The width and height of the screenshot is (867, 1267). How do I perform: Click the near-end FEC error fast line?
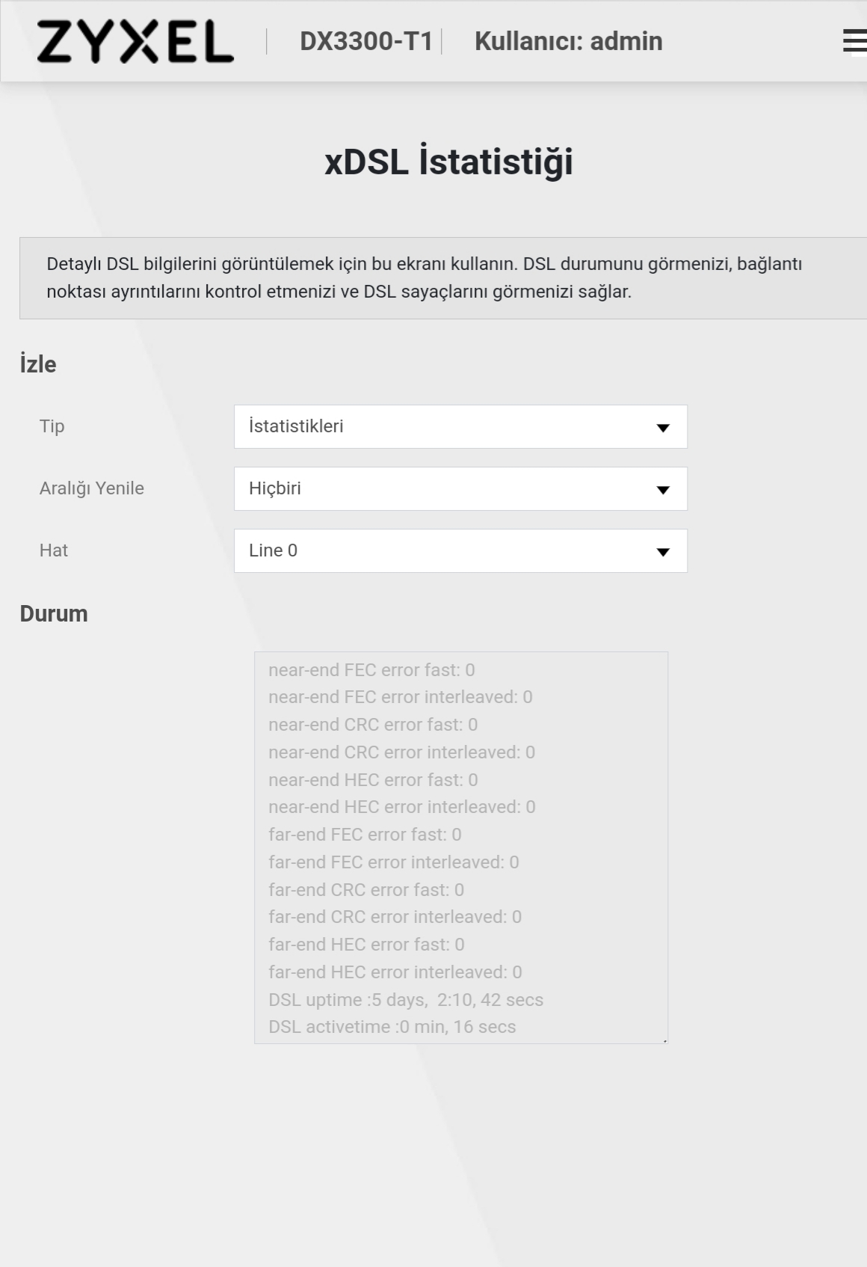tap(371, 670)
